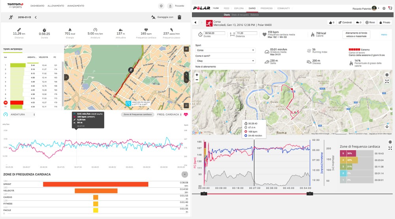This screenshot has height=219, width=395.
Task: Toggle Zone di frequenza cardiaca chart overlay
Action: point(136,114)
